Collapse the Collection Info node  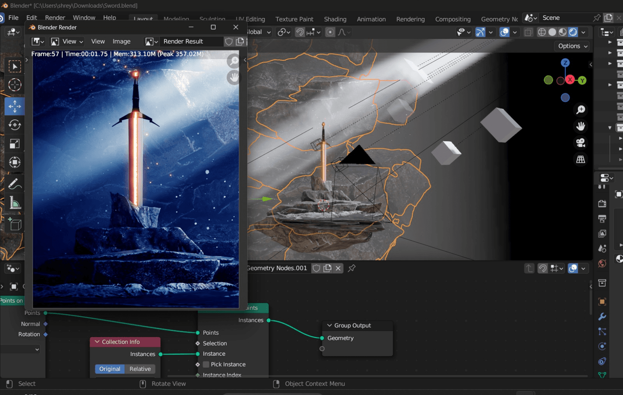tap(97, 342)
